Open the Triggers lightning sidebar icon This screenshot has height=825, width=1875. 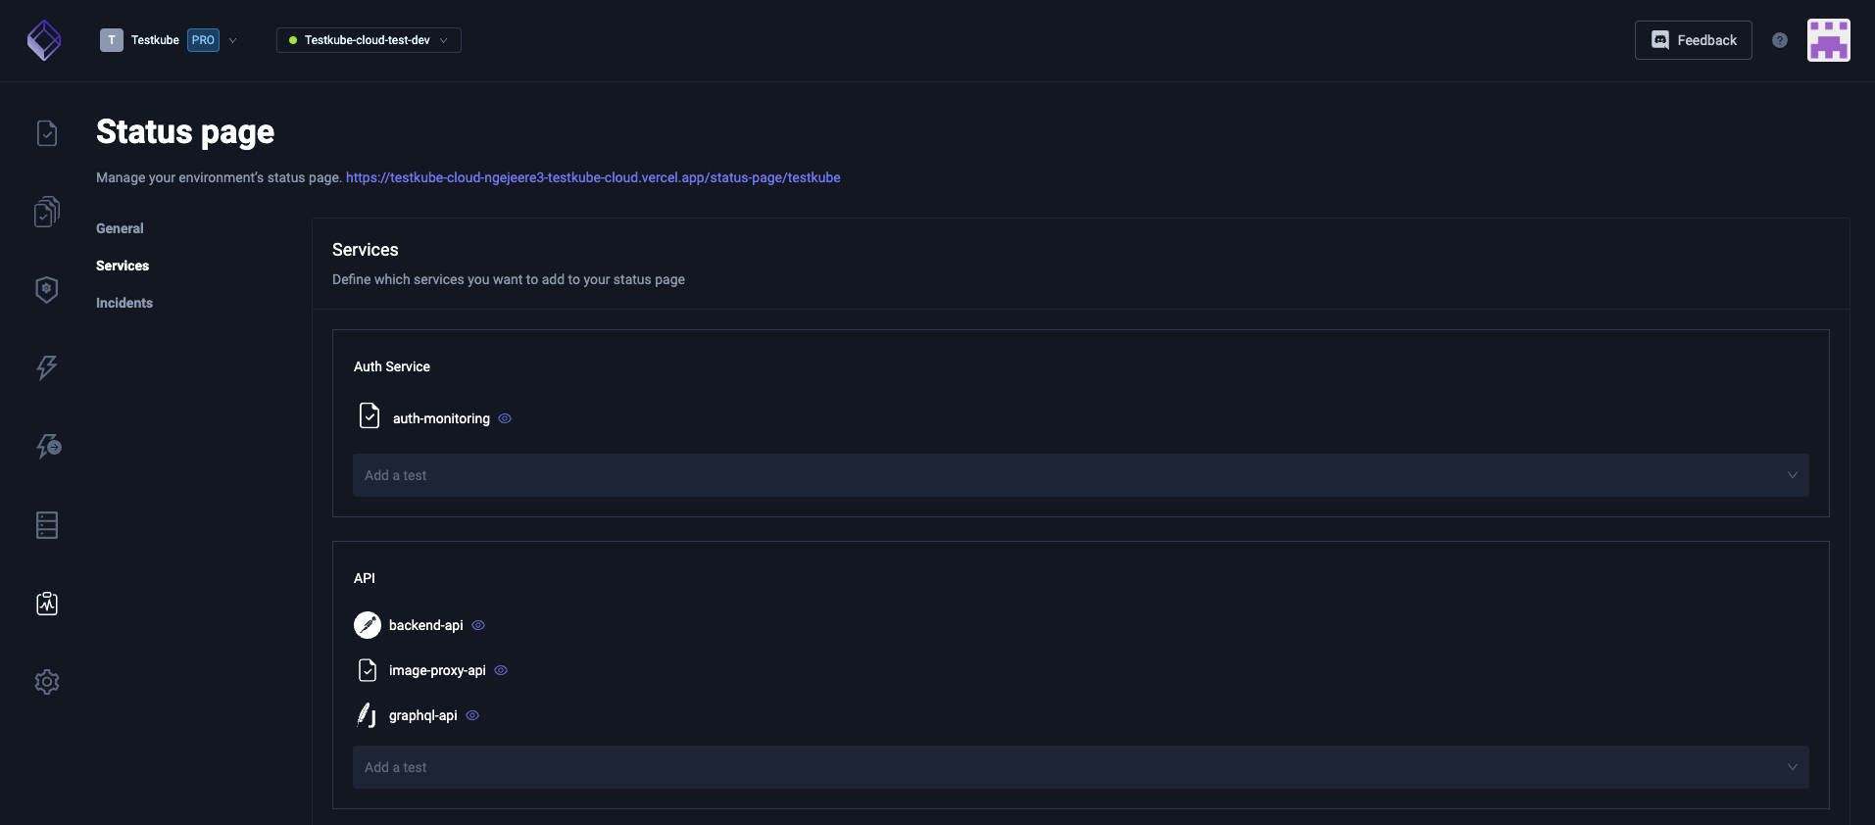click(x=47, y=368)
